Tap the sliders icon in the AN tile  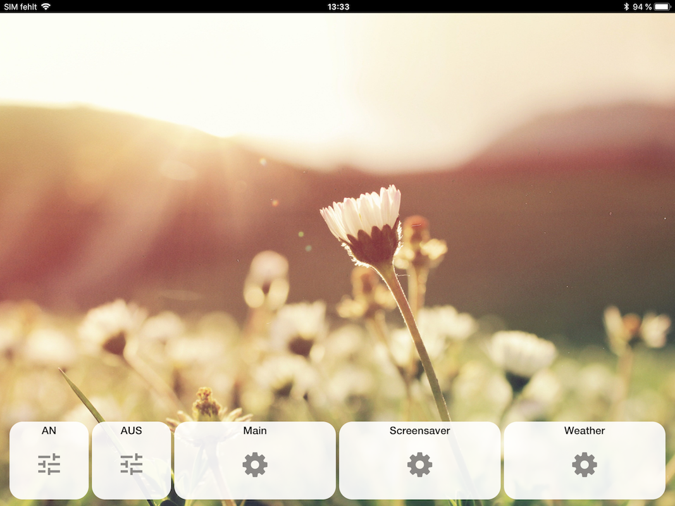point(49,464)
